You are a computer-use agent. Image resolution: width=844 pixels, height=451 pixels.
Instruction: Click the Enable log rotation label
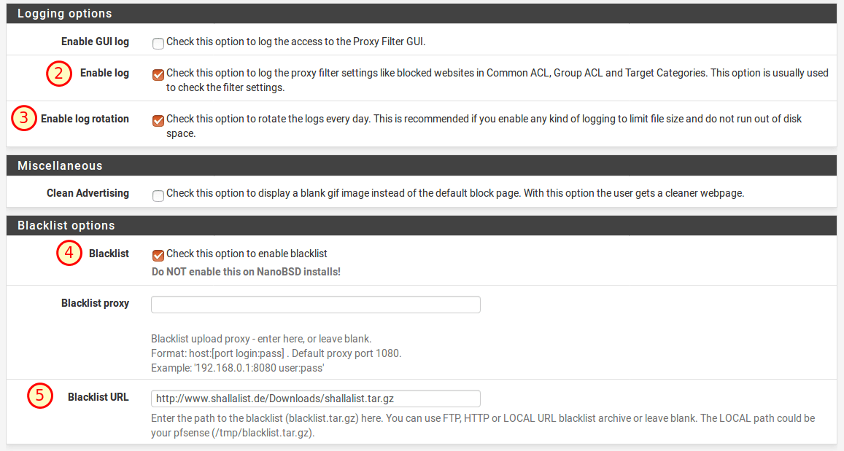(85, 119)
